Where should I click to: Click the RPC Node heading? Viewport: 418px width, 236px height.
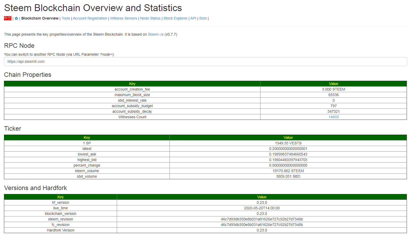(19, 46)
